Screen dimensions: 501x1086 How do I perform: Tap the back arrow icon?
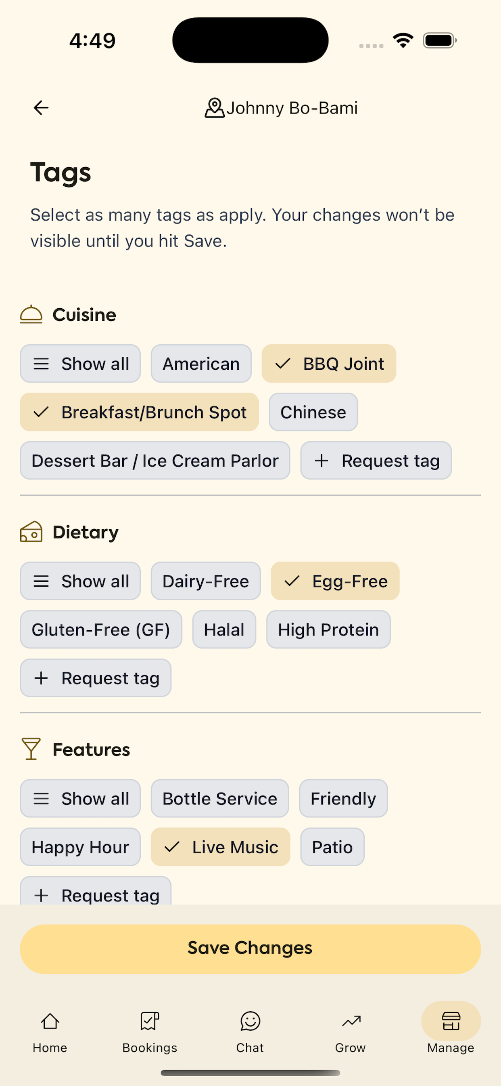click(41, 108)
